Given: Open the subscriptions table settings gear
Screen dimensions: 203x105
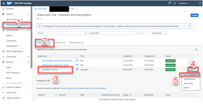Looking at the screenshot, I should tap(196, 49).
